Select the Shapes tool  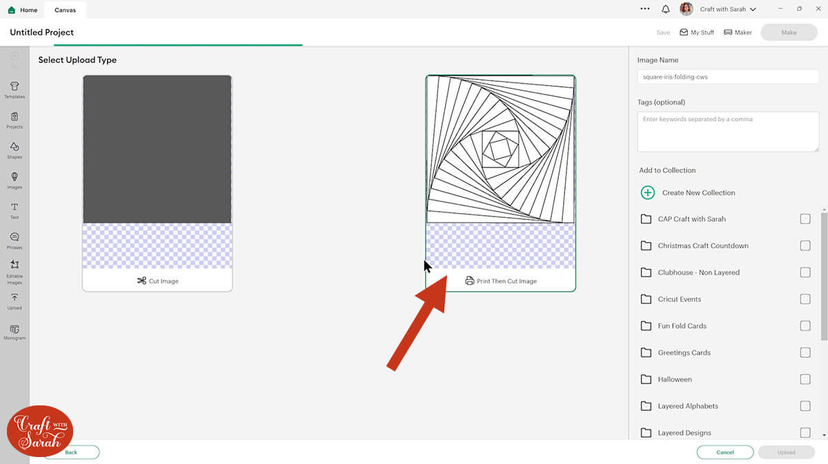click(14, 150)
